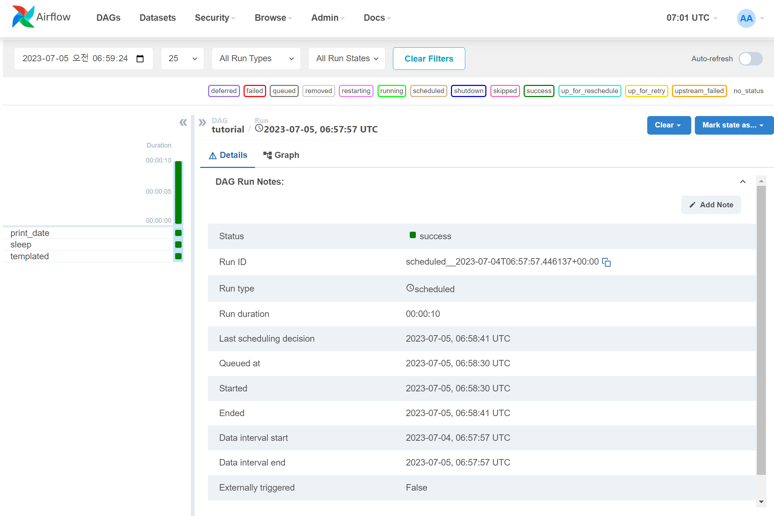Click the Airflow pinwheel logo
Image resolution: width=774 pixels, height=516 pixels.
(23, 17)
